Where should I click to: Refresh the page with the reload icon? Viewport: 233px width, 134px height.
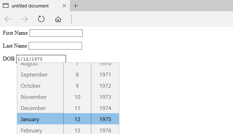[41, 19]
